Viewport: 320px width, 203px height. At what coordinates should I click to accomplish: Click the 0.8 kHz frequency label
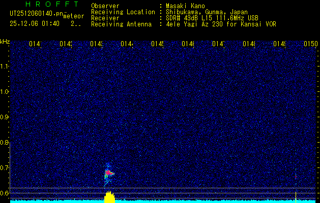coord(5,143)
